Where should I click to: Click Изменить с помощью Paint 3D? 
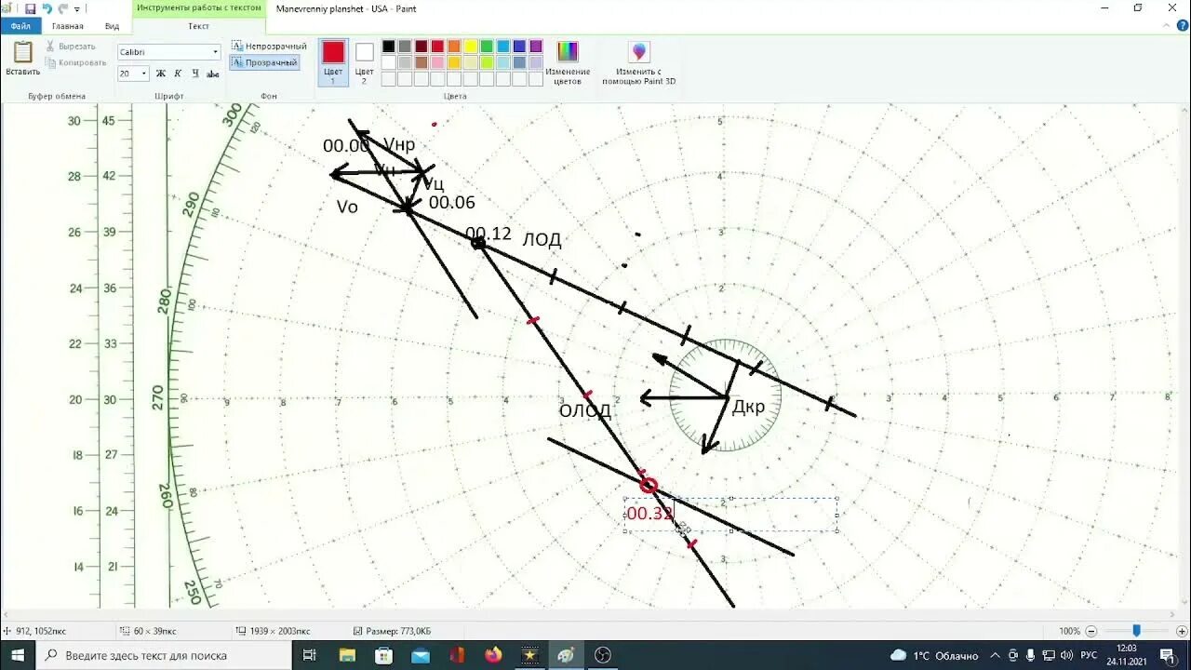tap(638, 62)
